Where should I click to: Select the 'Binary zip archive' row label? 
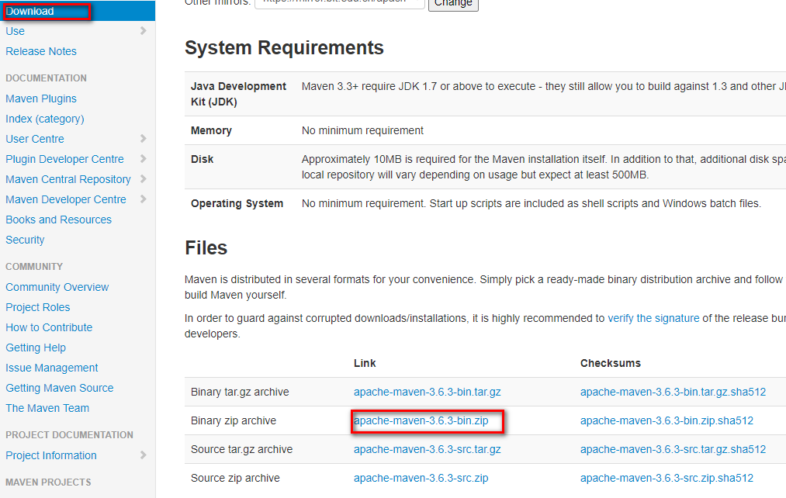click(234, 421)
